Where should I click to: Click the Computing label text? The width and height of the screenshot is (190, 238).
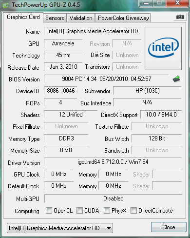[27, 211]
